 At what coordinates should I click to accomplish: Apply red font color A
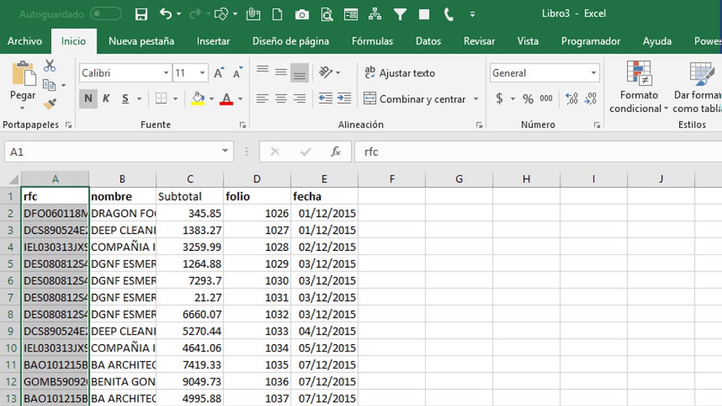(x=227, y=99)
